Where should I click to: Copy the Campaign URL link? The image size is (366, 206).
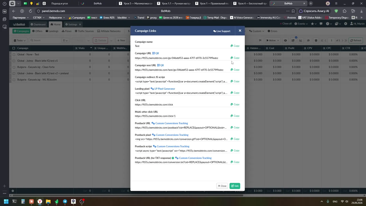coord(235,58)
